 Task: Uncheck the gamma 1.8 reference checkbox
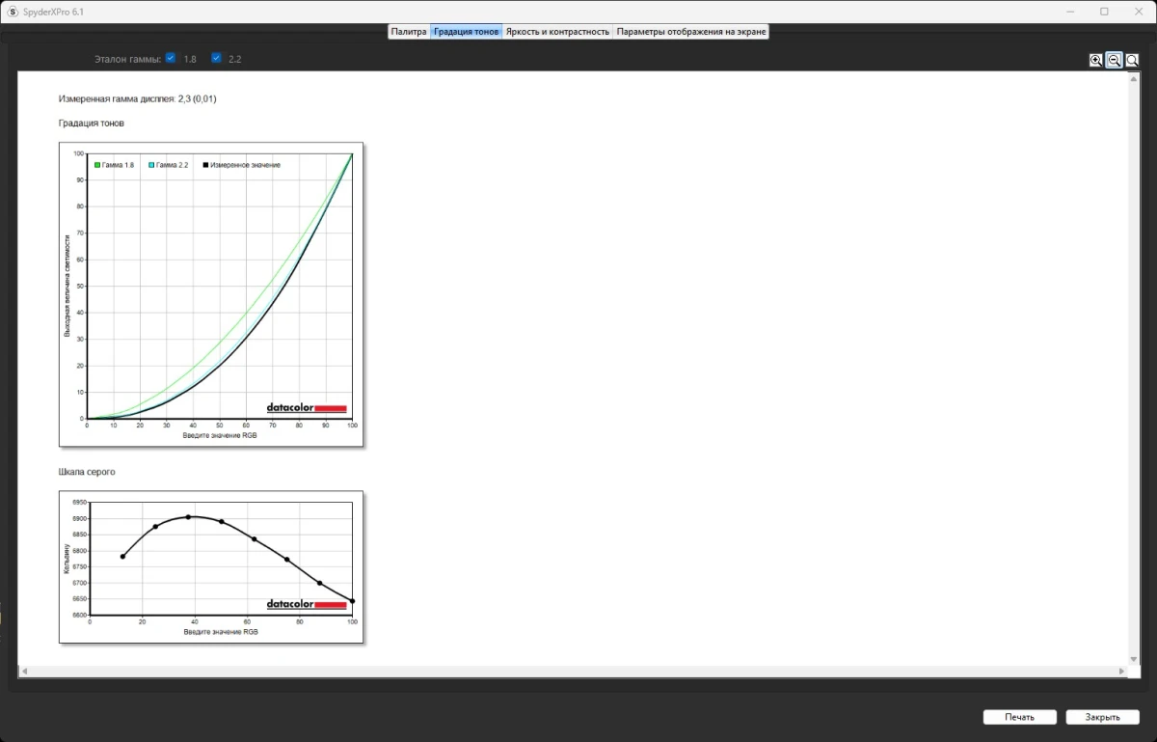coord(171,58)
